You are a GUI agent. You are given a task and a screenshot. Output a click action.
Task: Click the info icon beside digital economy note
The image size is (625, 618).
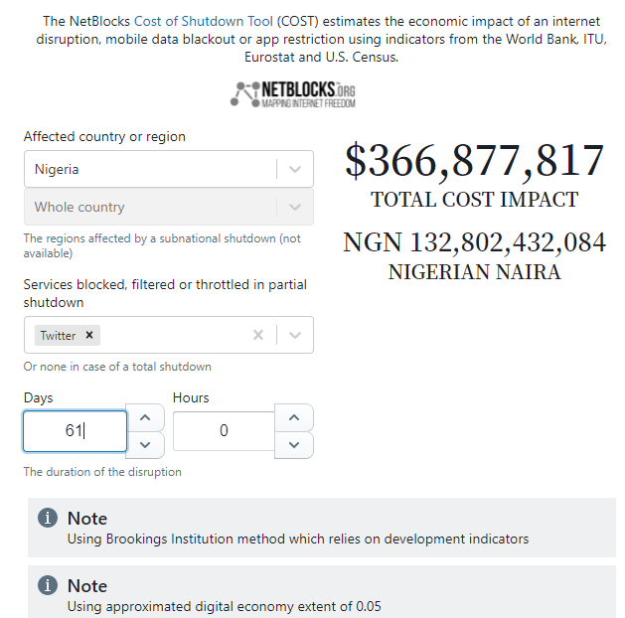click(48, 585)
